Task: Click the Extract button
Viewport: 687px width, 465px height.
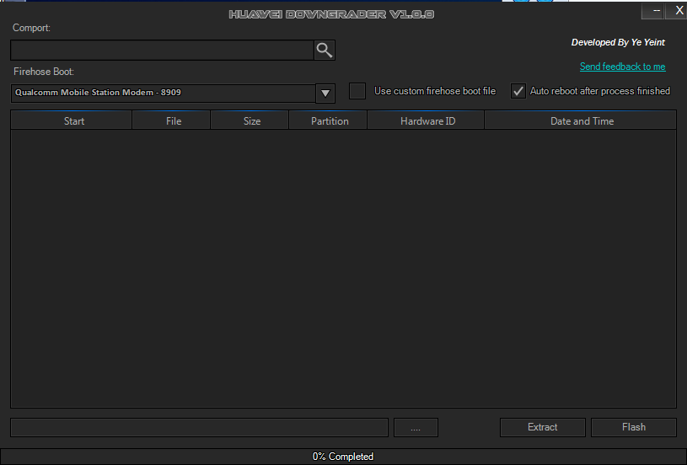Action: (542, 427)
